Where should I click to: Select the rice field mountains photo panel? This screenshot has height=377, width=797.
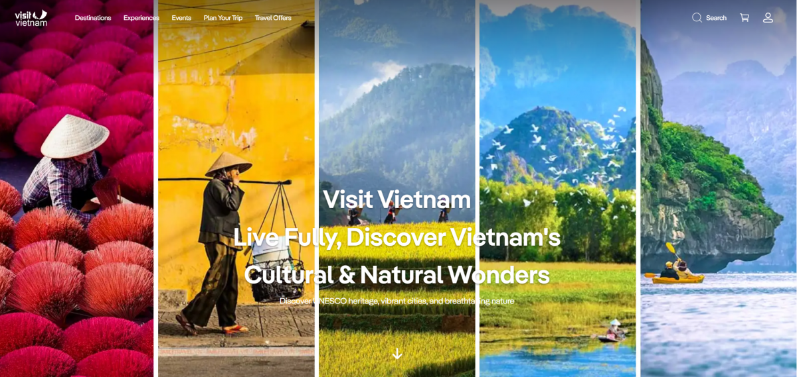click(397, 188)
